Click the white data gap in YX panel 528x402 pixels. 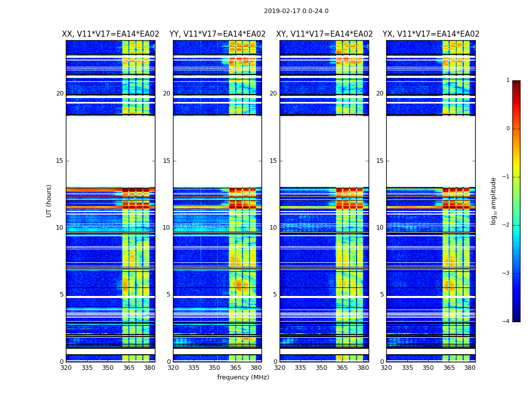430,151
